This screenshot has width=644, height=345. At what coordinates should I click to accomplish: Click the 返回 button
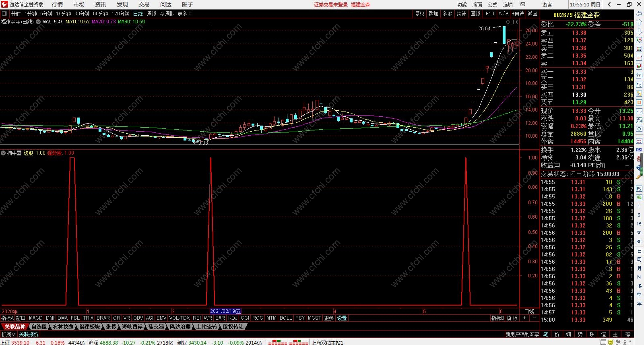[x=533, y=14]
